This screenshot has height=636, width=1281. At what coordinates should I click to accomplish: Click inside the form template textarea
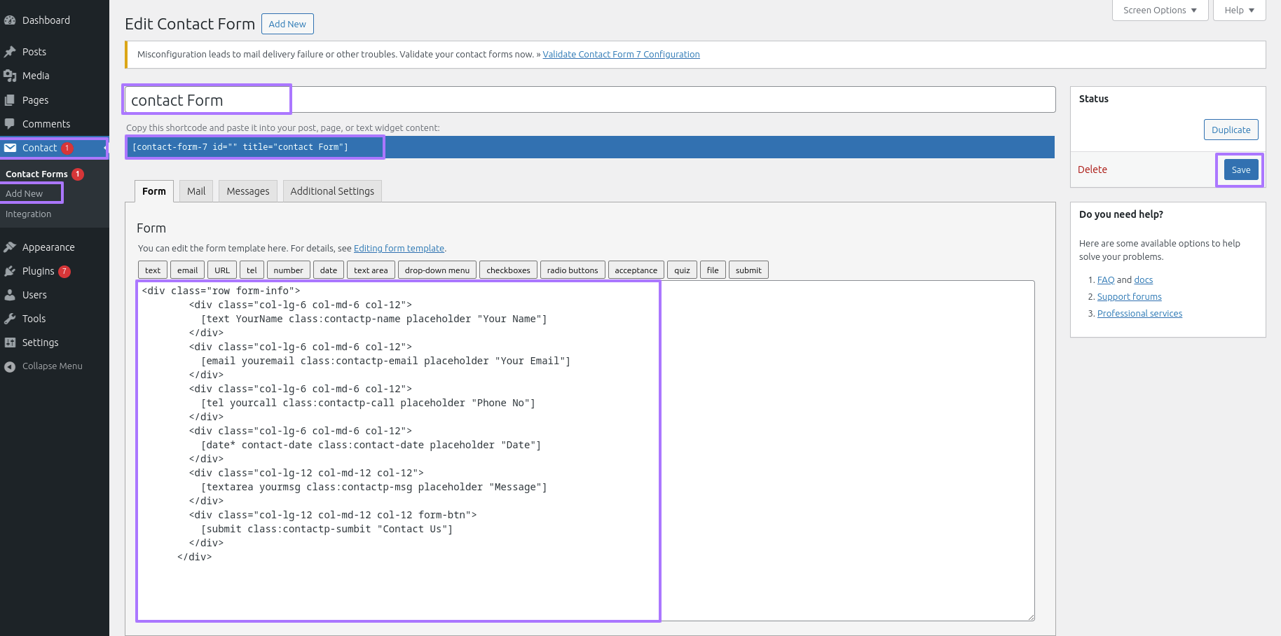click(x=585, y=451)
